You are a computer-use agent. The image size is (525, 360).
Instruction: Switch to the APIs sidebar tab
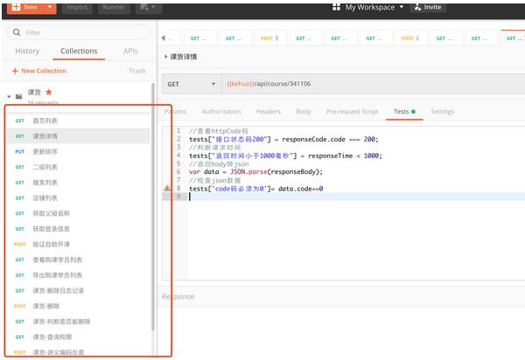[x=130, y=52]
